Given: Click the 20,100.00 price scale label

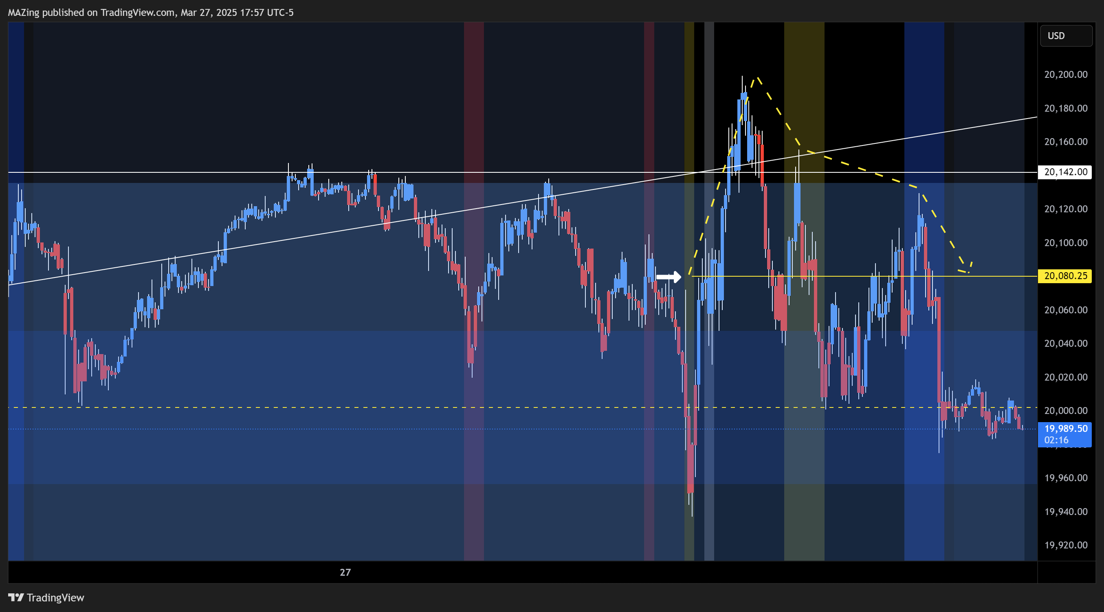Looking at the screenshot, I should (x=1065, y=242).
